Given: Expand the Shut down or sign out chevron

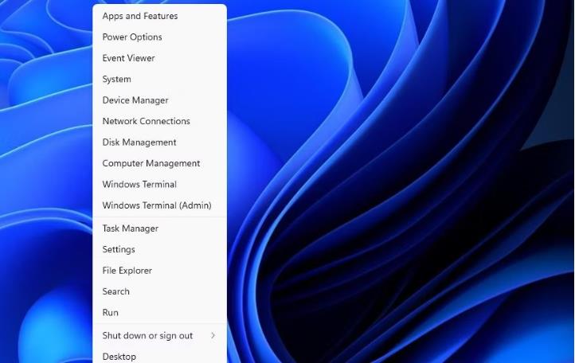Looking at the screenshot, I should (x=213, y=335).
